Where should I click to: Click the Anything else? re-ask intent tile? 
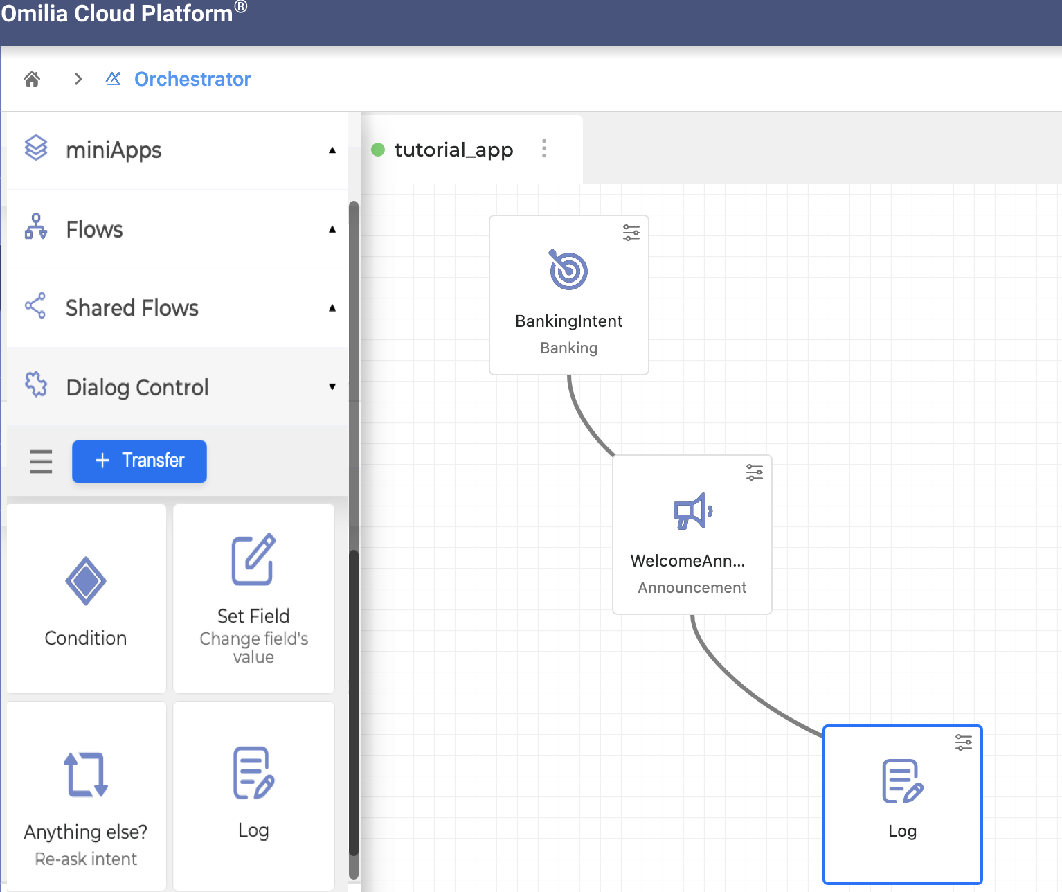[86, 796]
